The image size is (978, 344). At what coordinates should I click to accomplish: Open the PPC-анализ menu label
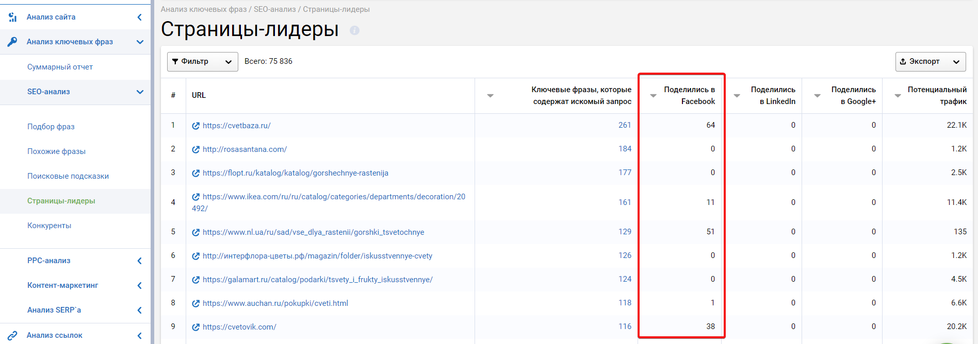49,261
